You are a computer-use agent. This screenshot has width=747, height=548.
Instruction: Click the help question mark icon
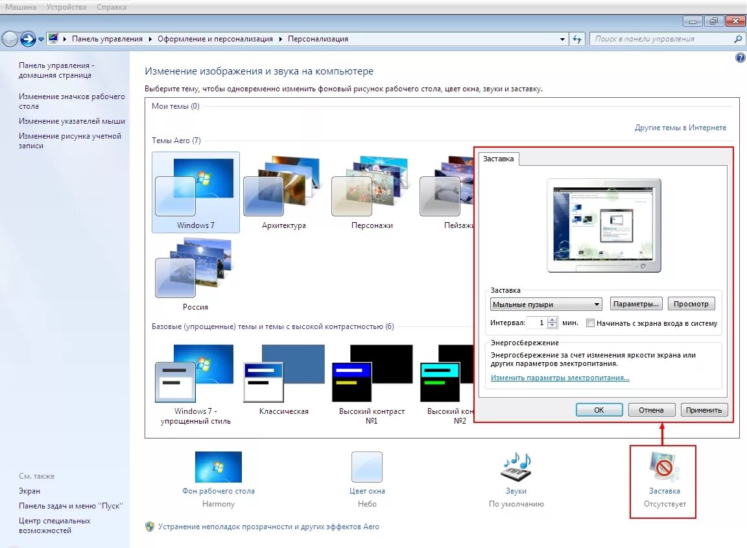coord(740,58)
